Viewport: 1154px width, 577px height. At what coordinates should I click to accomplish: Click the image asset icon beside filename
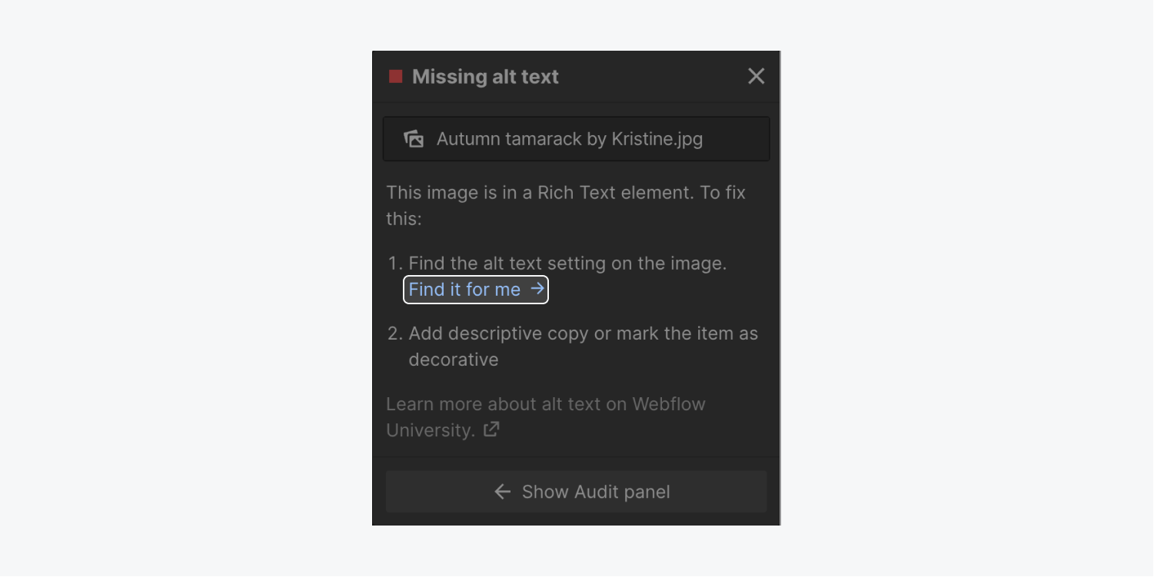click(x=414, y=139)
